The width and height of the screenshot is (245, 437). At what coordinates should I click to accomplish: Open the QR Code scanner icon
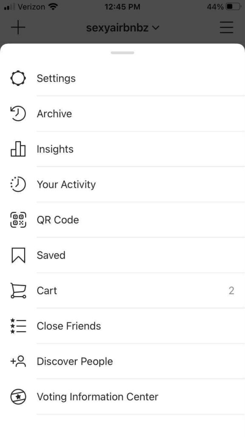click(18, 220)
